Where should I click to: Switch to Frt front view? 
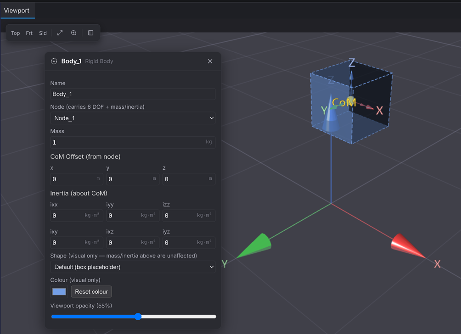tap(29, 33)
